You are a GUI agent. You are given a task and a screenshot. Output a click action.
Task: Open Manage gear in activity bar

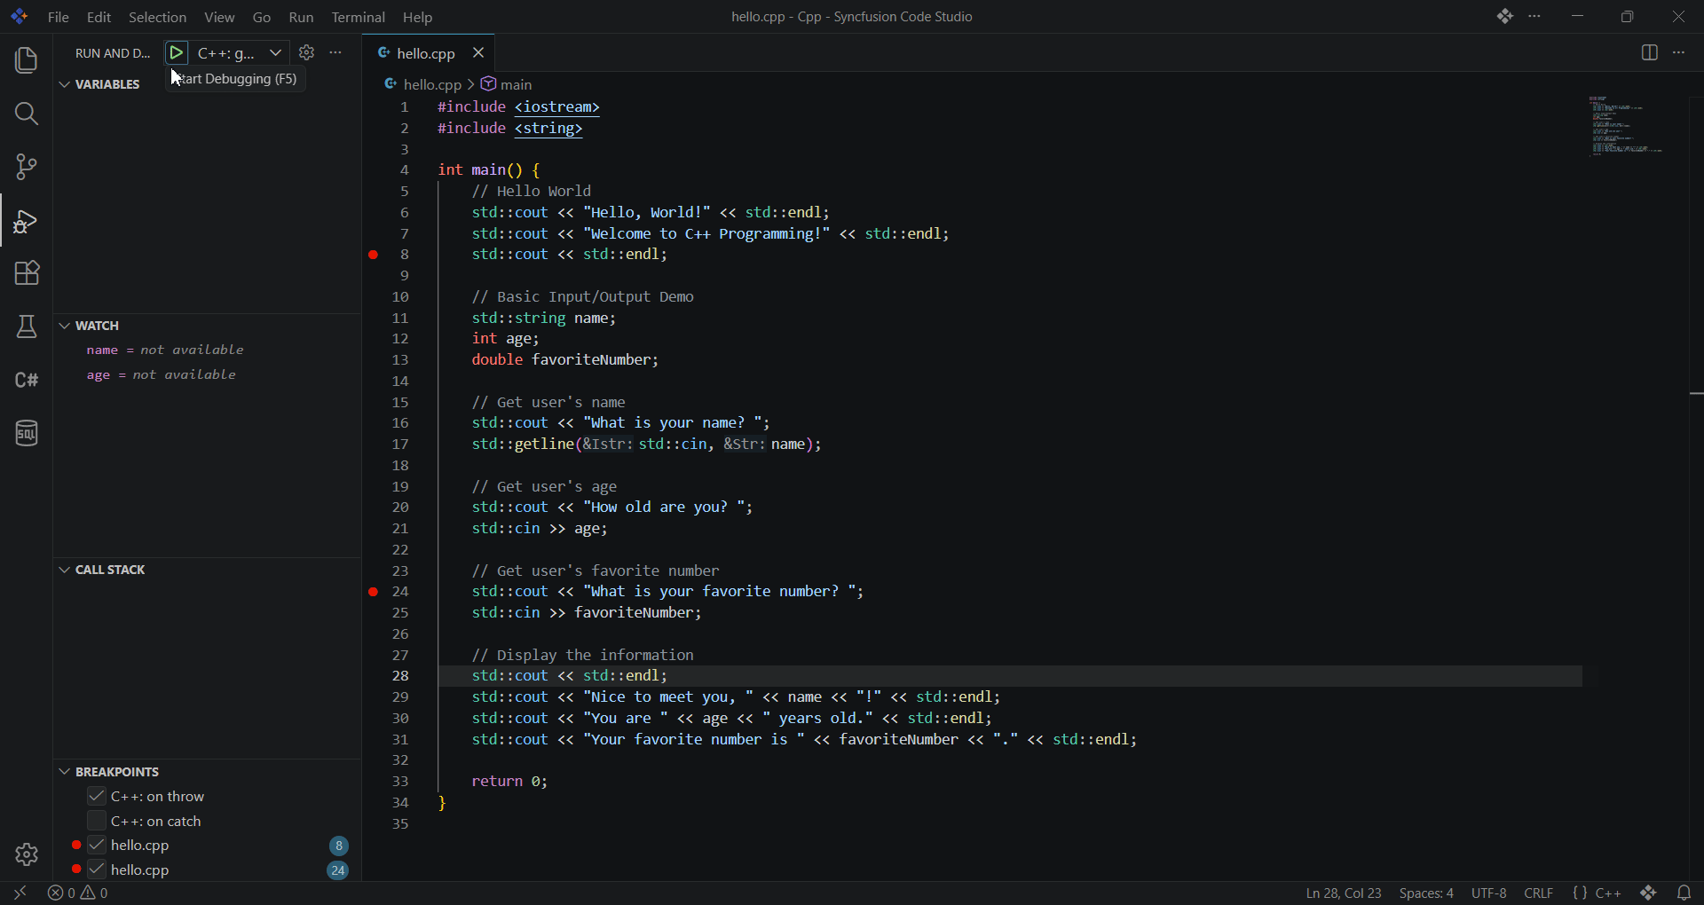[x=27, y=854]
